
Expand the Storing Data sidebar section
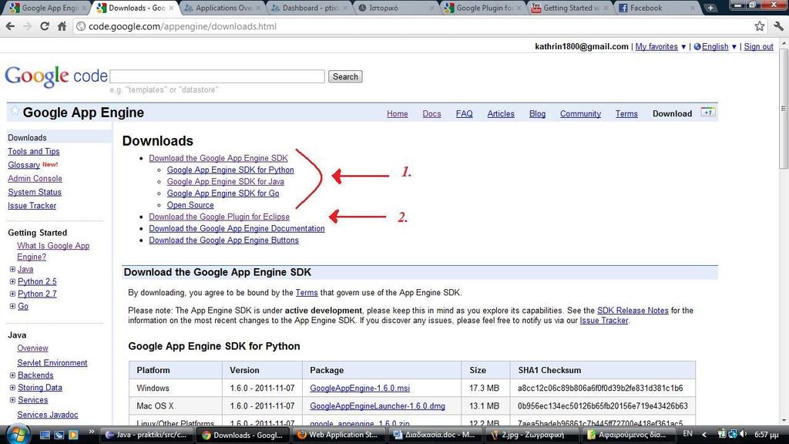[12, 388]
